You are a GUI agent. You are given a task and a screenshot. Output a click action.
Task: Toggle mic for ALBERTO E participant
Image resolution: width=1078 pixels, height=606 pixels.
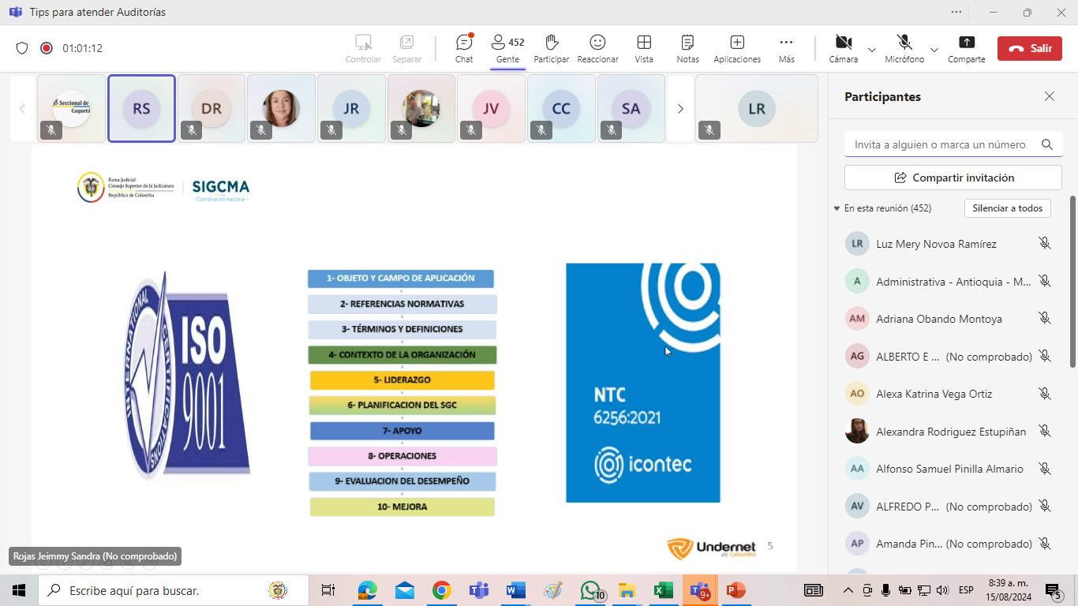[1045, 357]
